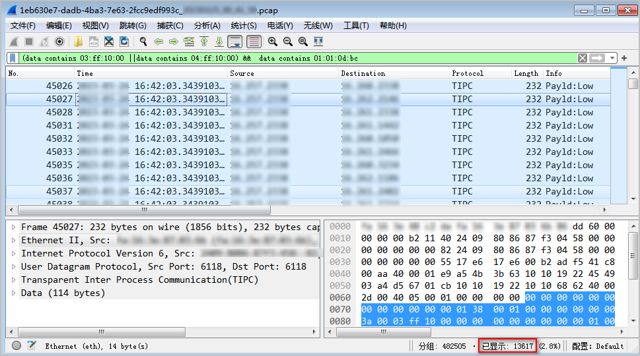Viewport: 640px width, 356px height.
Task: Click the zoom out magnifier icon
Action: [288, 42]
